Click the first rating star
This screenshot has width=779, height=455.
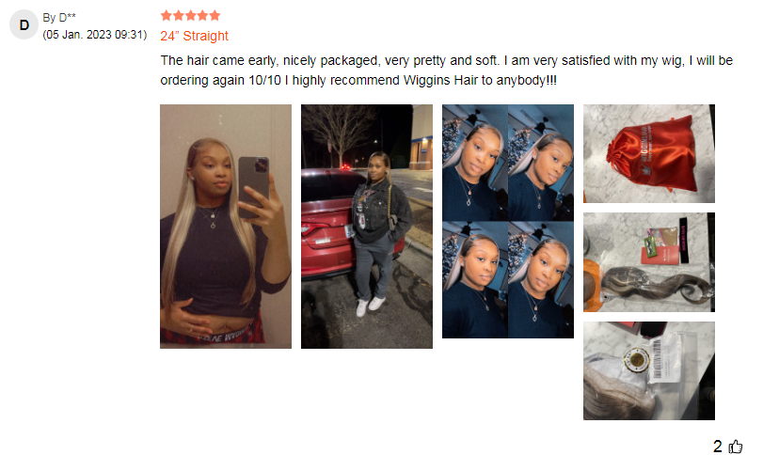[x=167, y=15]
